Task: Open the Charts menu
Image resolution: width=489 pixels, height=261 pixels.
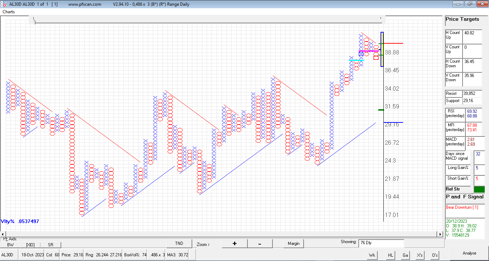Action: tap(9, 12)
